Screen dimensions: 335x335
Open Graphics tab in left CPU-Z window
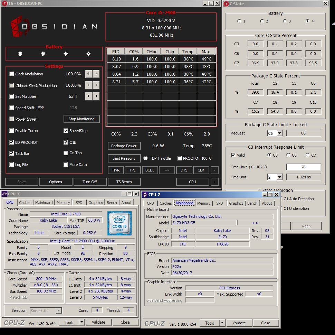96,203
